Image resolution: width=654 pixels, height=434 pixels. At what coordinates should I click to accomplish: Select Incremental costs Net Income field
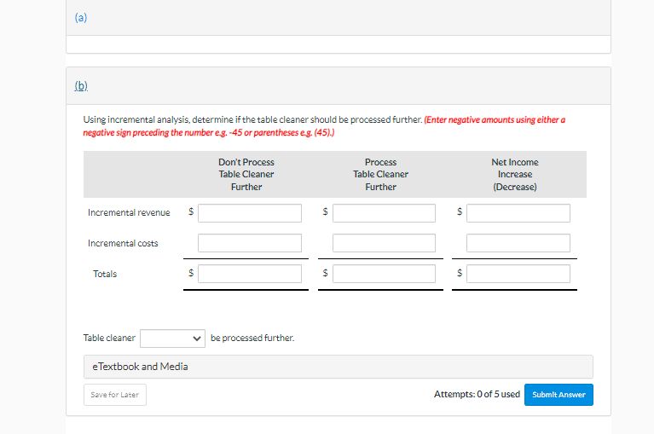tap(518, 244)
